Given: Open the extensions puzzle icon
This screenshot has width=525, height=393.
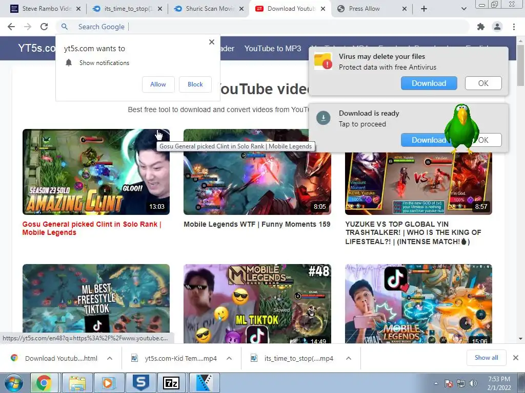Looking at the screenshot, I should point(481,27).
